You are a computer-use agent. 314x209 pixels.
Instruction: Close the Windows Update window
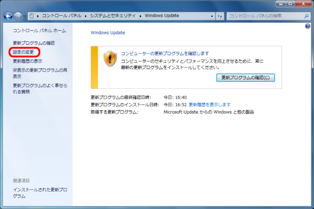[304, 3]
